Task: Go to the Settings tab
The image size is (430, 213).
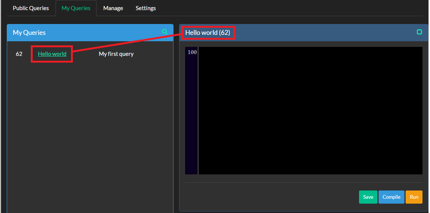Action: click(146, 8)
